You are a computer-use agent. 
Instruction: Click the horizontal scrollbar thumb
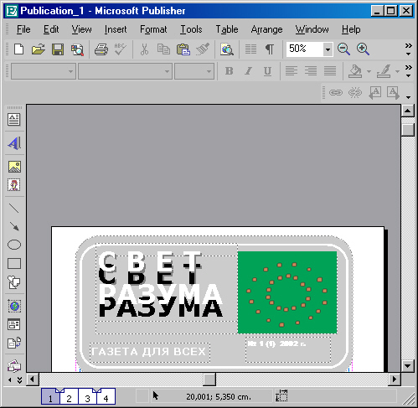click(x=209, y=380)
